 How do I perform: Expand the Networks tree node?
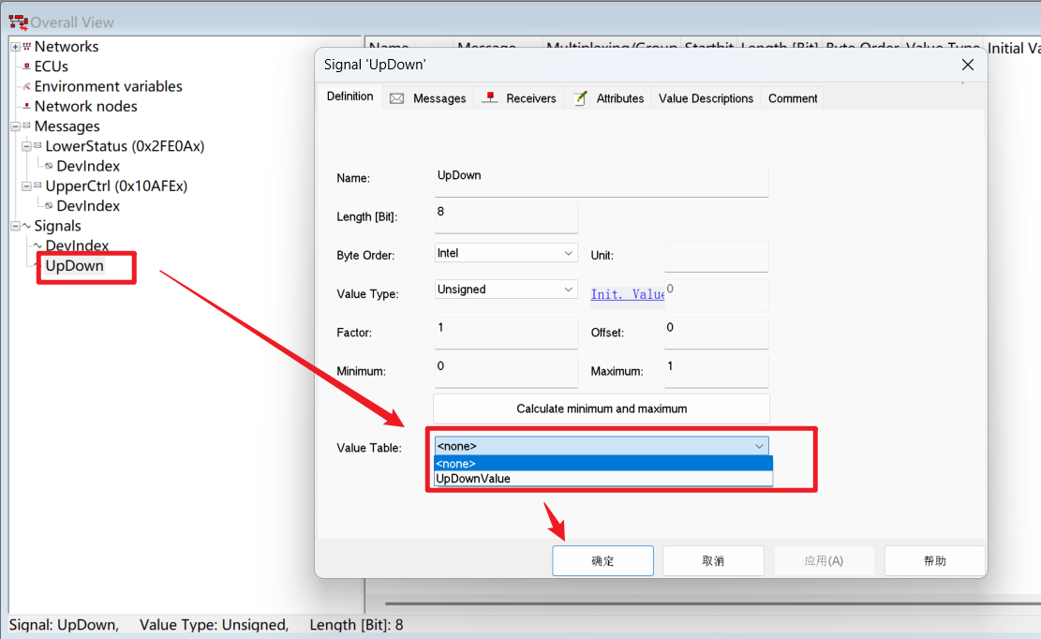tap(15, 47)
